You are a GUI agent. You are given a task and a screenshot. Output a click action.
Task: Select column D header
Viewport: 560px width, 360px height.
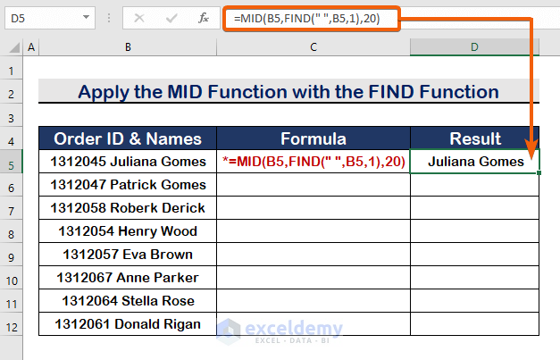tap(474, 47)
